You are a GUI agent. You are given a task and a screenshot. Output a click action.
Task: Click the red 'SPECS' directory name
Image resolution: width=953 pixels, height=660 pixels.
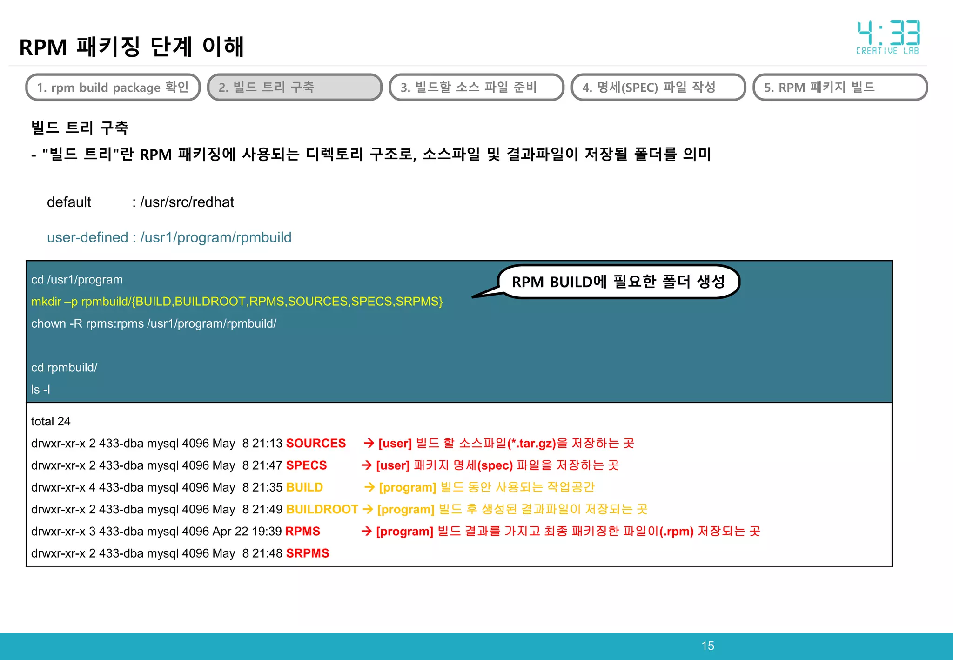tap(306, 465)
